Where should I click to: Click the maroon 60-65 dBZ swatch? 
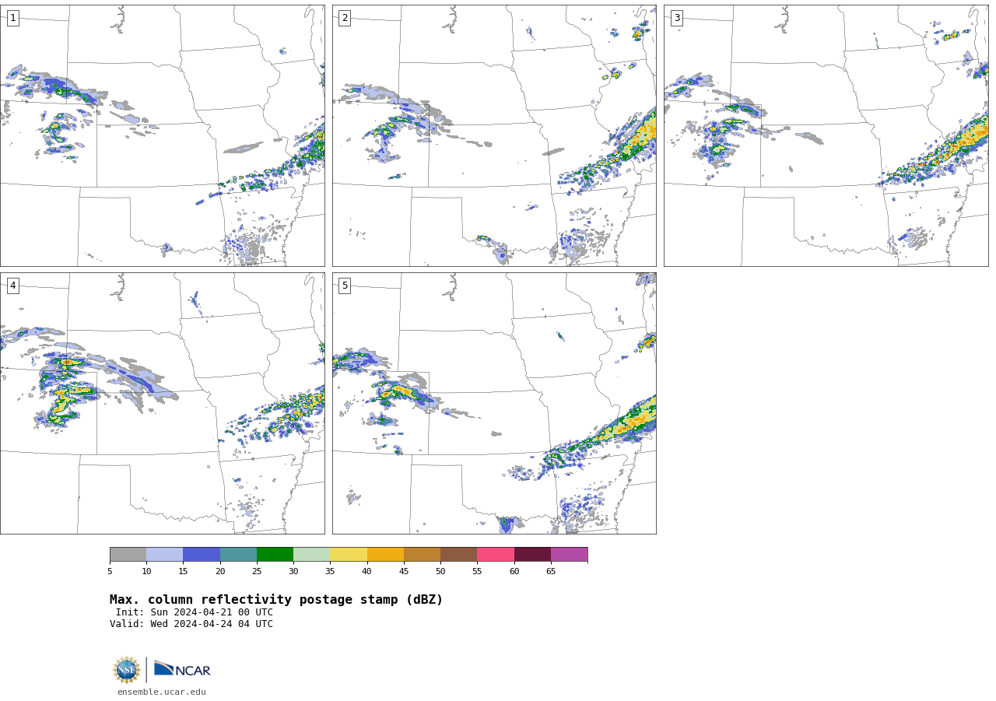pos(532,555)
